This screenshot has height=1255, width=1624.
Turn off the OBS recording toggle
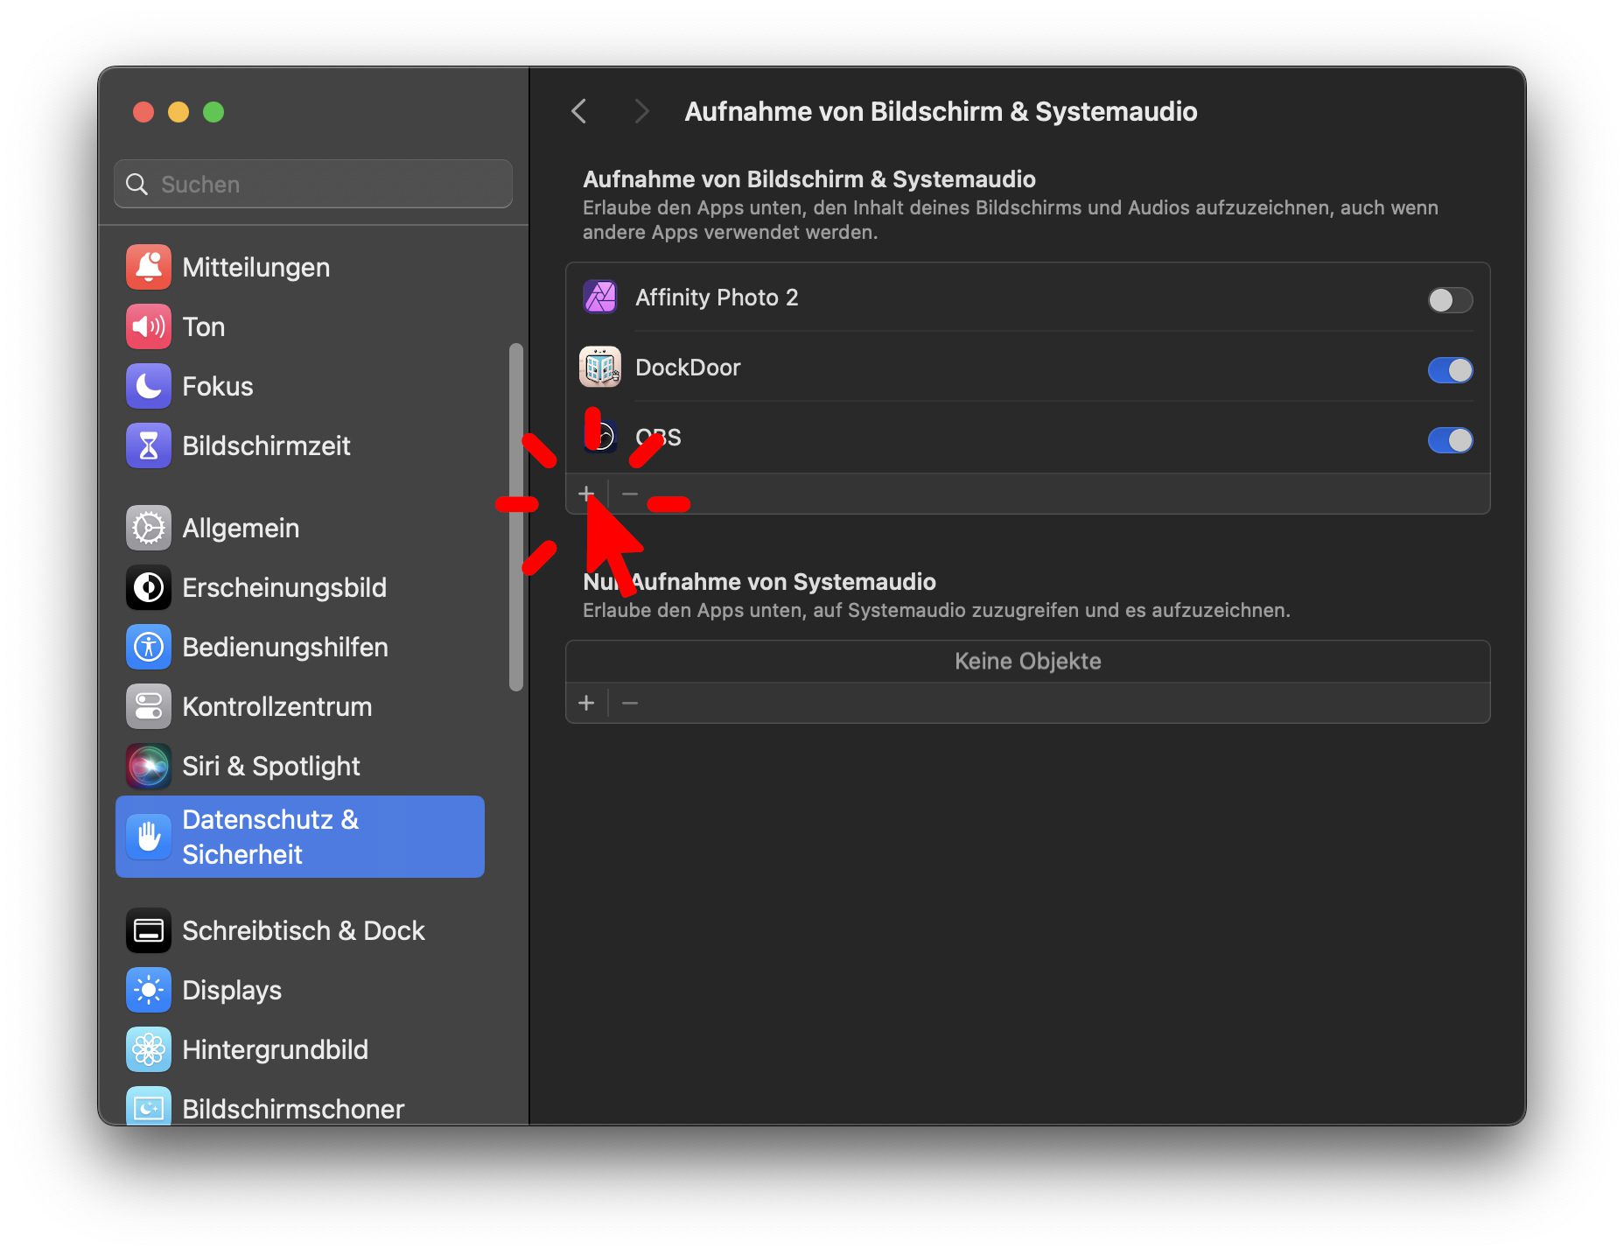[1449, 440]
